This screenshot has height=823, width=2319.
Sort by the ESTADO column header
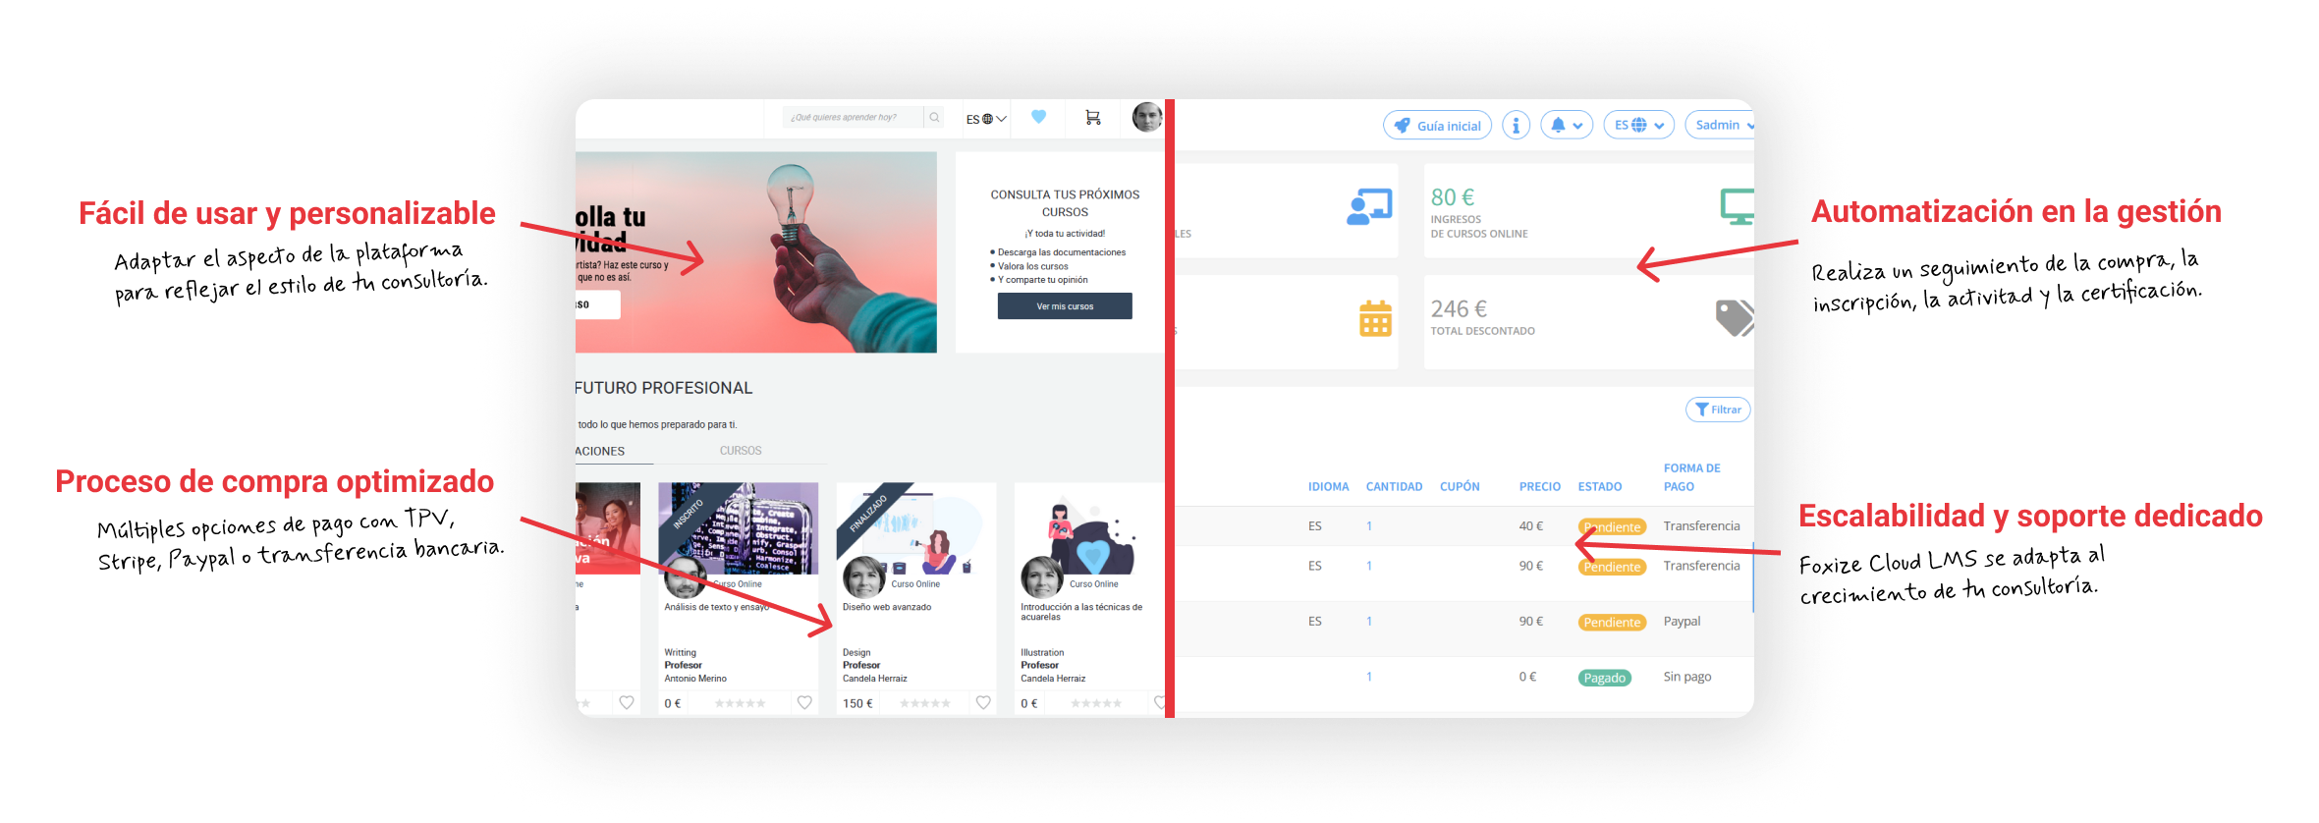[1599, 487]
